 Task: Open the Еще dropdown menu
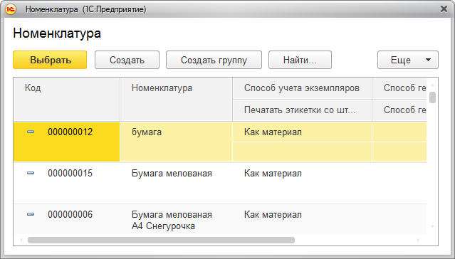coord(408,60)
